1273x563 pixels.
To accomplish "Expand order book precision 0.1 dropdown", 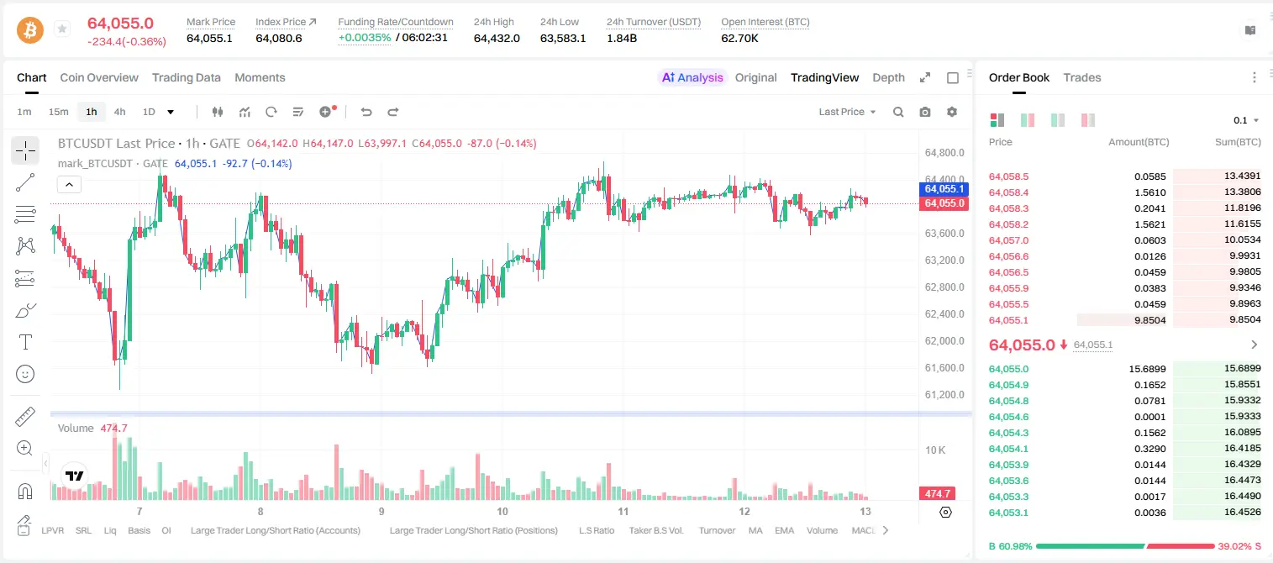I will pyautogui.click(x=1246, y=120).
